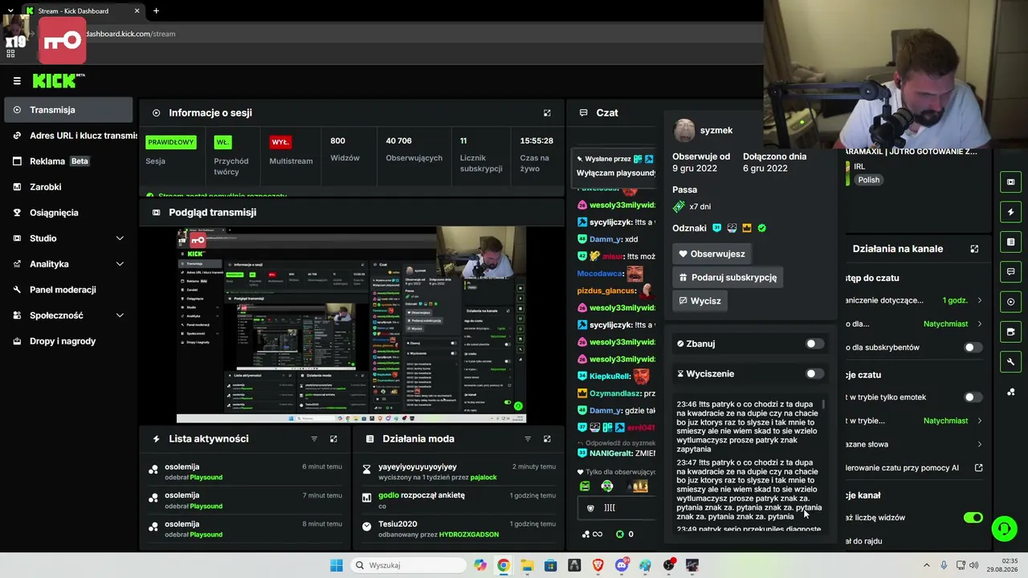Click the Wyszukaj taskbar search box
The width and height of the screenshot is (1028, 578).
407,565
